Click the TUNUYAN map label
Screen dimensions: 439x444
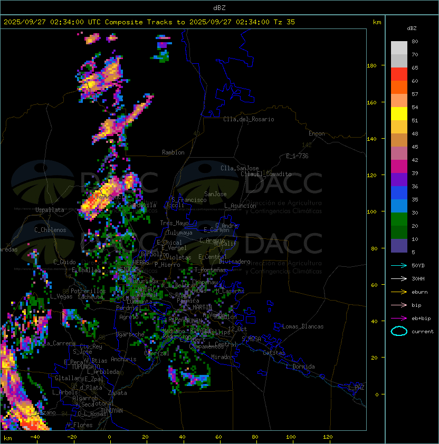[x=112, y=411]
